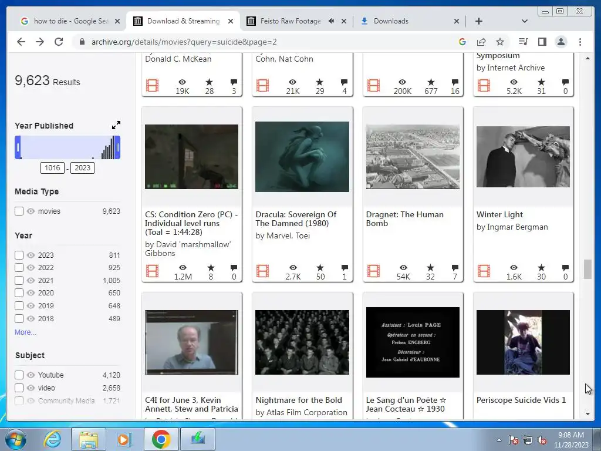This screenshot has width=601, height=451.
Task: Go back to the previous page
Action: click(21, 42)
